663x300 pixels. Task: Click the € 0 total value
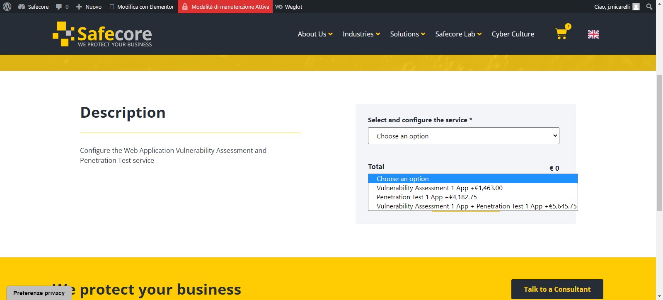(x=554, y=168)
